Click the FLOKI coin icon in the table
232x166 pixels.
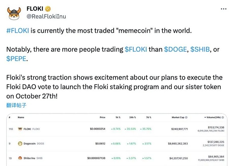(x=20, y=128)
